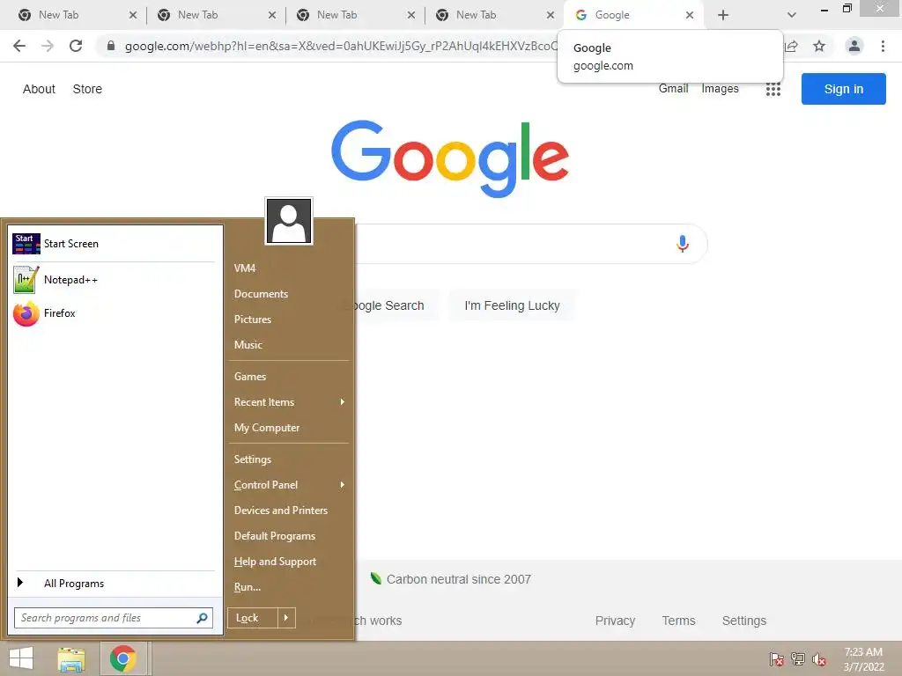The width and height of the screenshot is (902, 676).
Task: Bookmark this page with star icon
Action: click(x=819, y=46)
